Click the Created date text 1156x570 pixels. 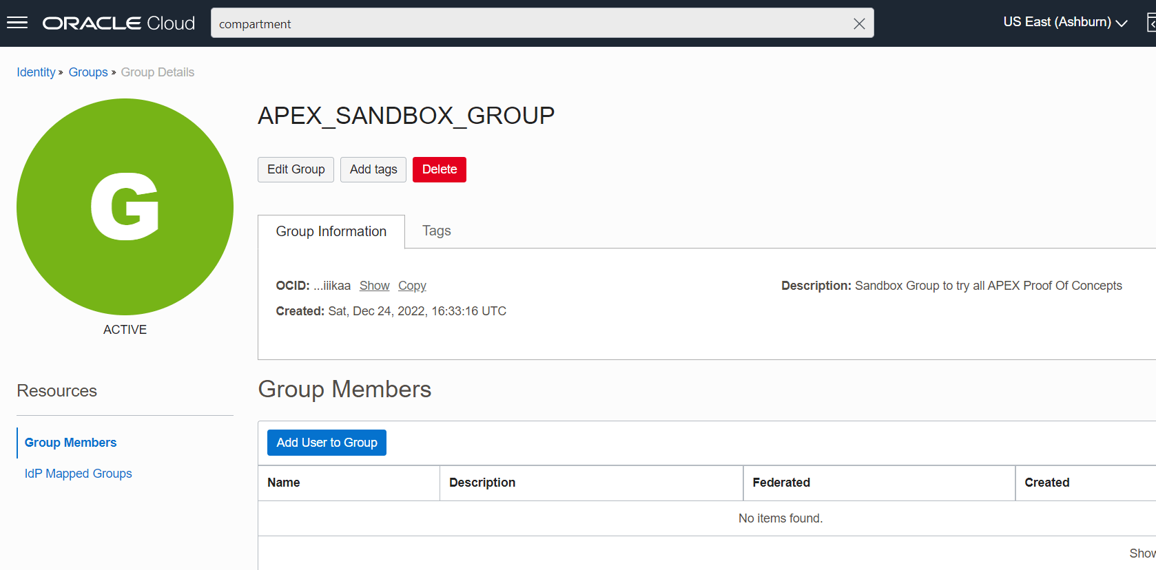coord(391,311)
